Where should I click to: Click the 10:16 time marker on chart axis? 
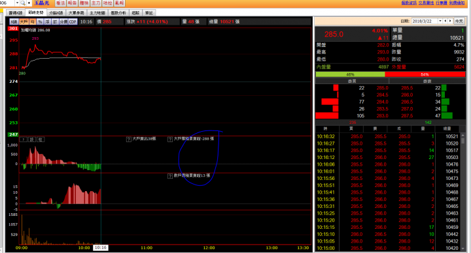tap(100, 248)
